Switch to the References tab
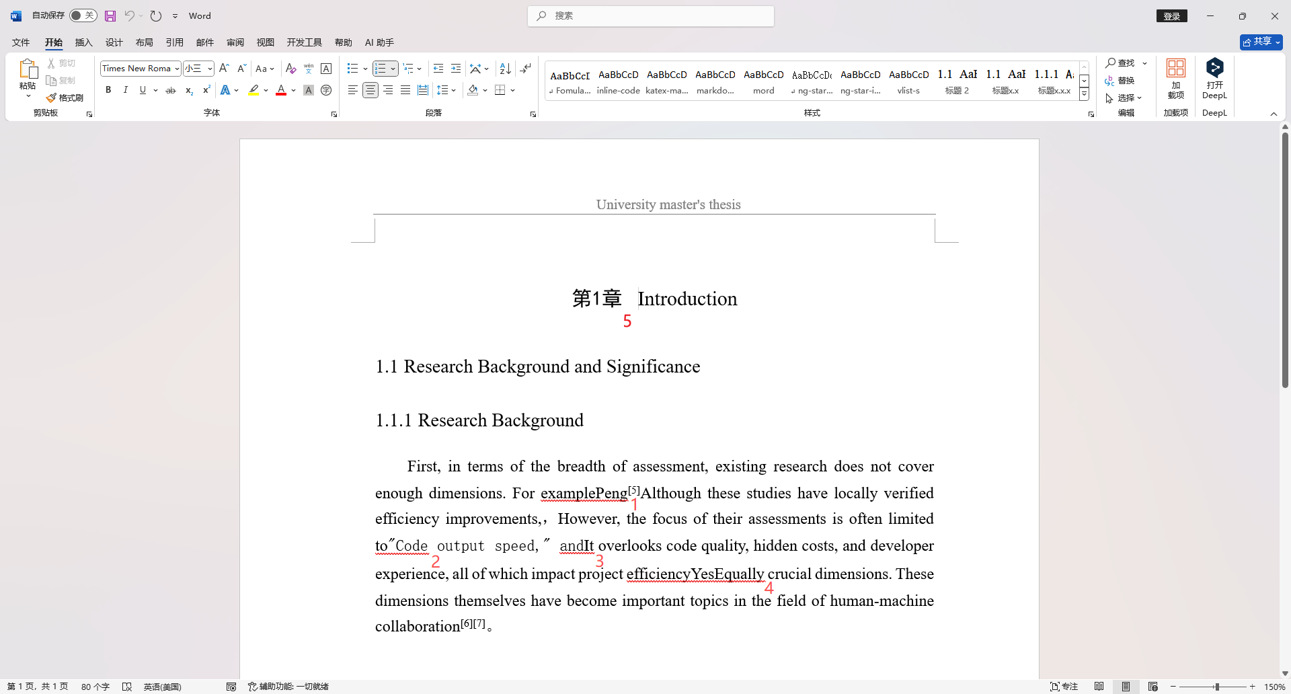Viewport: 1291px width, 694px height. [174, 42]
